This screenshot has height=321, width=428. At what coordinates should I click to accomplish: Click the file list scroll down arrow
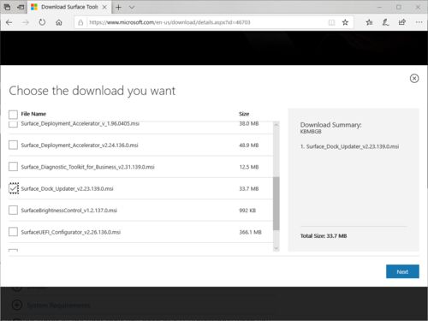[x=276, y=248]
